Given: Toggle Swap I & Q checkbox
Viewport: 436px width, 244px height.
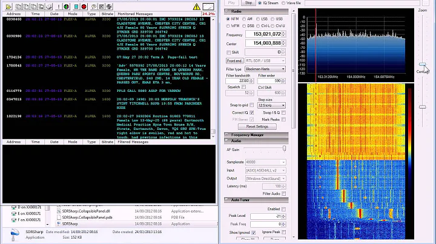Looking at the screenshot, I should click(x=283, y=112).
